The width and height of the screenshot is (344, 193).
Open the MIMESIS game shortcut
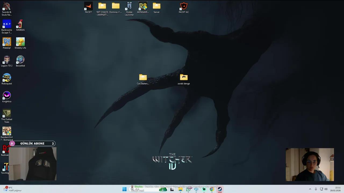click(20, 25)
